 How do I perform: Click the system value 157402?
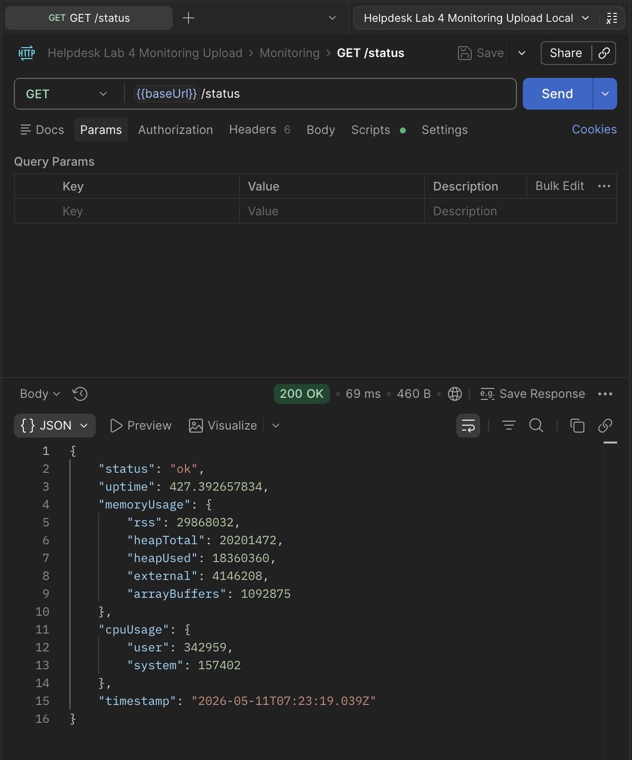tap(219, 665)
